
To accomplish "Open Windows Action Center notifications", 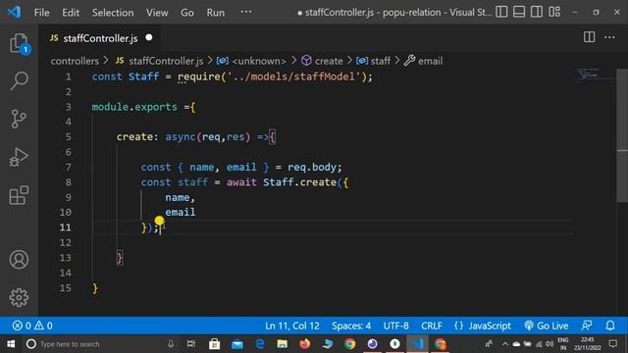I will [x=612, y=344].
